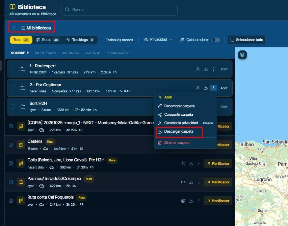Click the person icon on 2.- Por Gestionar row
The width and height of the screenshot is (288, 226).
(x=198, y=88)
